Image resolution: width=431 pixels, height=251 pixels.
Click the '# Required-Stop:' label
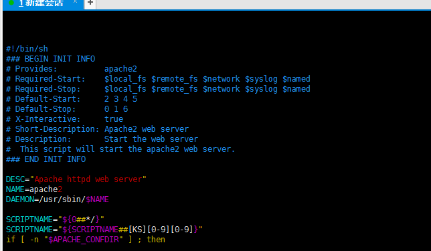[x=43, y=89]
